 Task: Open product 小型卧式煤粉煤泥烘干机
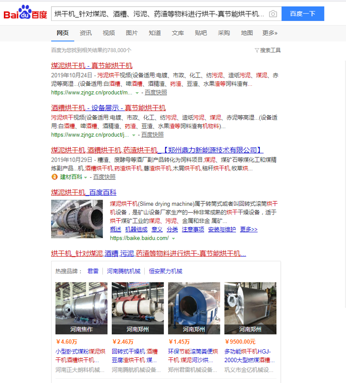[x=81, y=356]
